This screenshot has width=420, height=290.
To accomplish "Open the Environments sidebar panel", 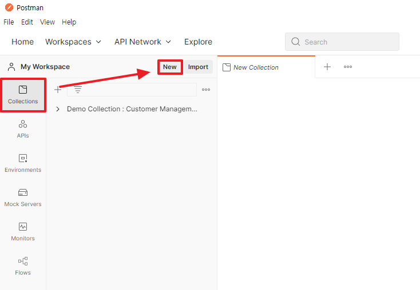I will (x=23, y=163).
